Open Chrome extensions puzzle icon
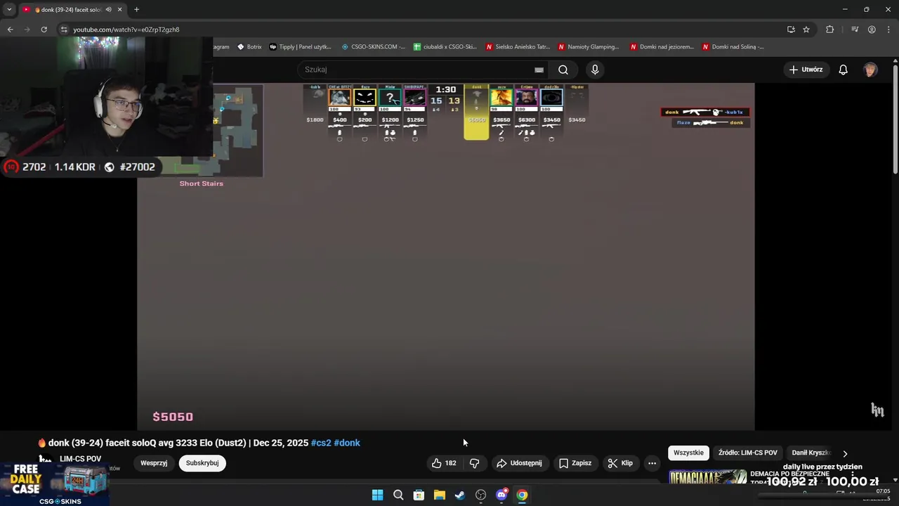Viewport: 899px width, 506px height. tap(829, 30)
